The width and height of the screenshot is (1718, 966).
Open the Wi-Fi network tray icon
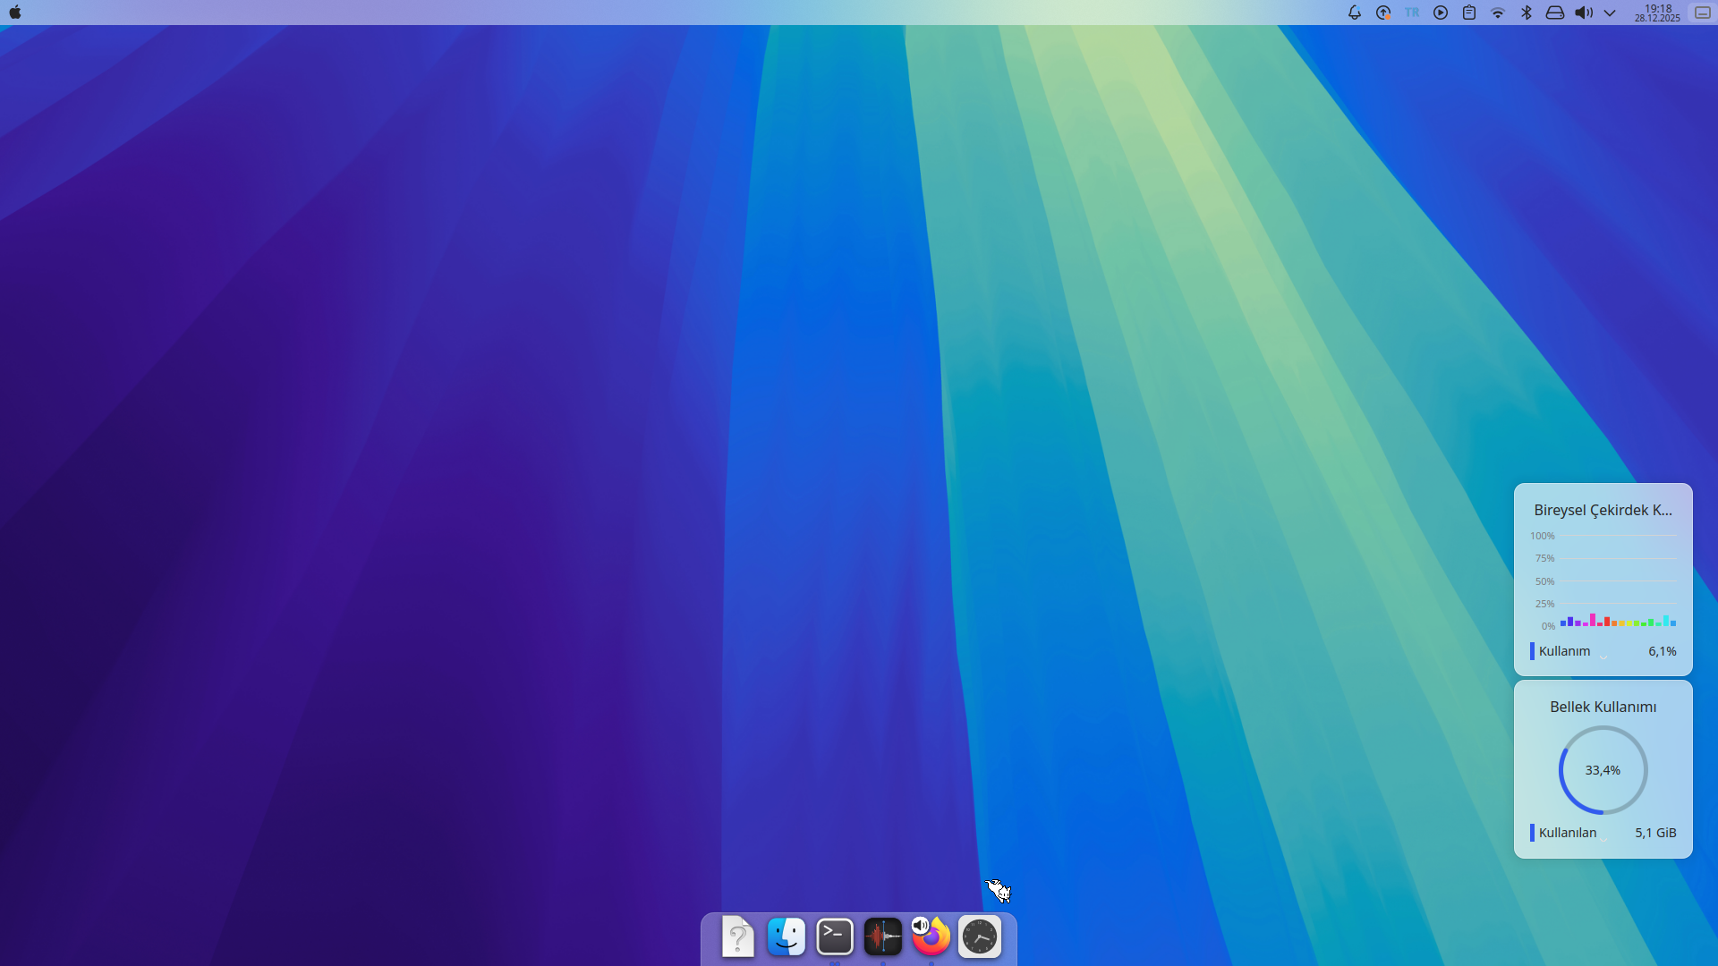pos(1498,13)
